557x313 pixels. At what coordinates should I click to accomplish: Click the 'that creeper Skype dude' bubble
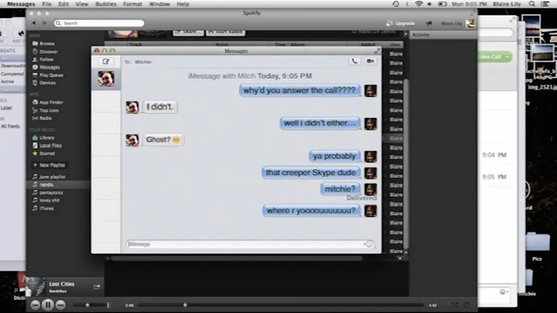[x=311, y=172]
